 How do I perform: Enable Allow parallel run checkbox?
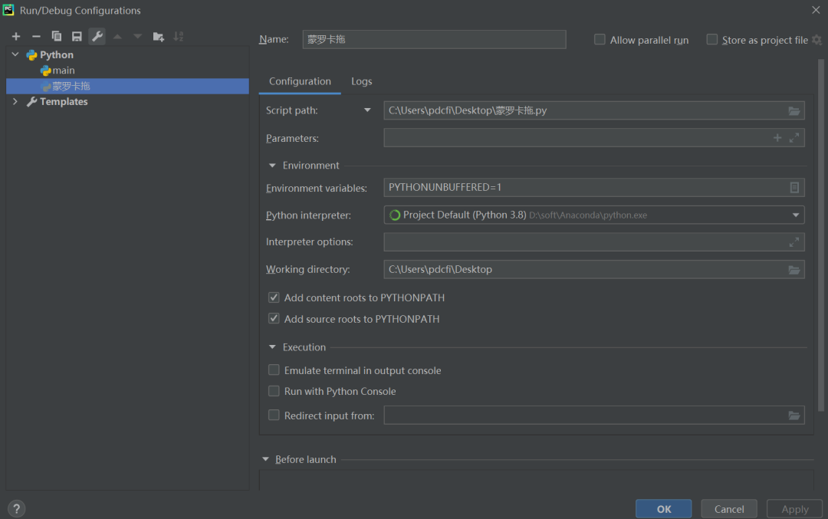600,40
